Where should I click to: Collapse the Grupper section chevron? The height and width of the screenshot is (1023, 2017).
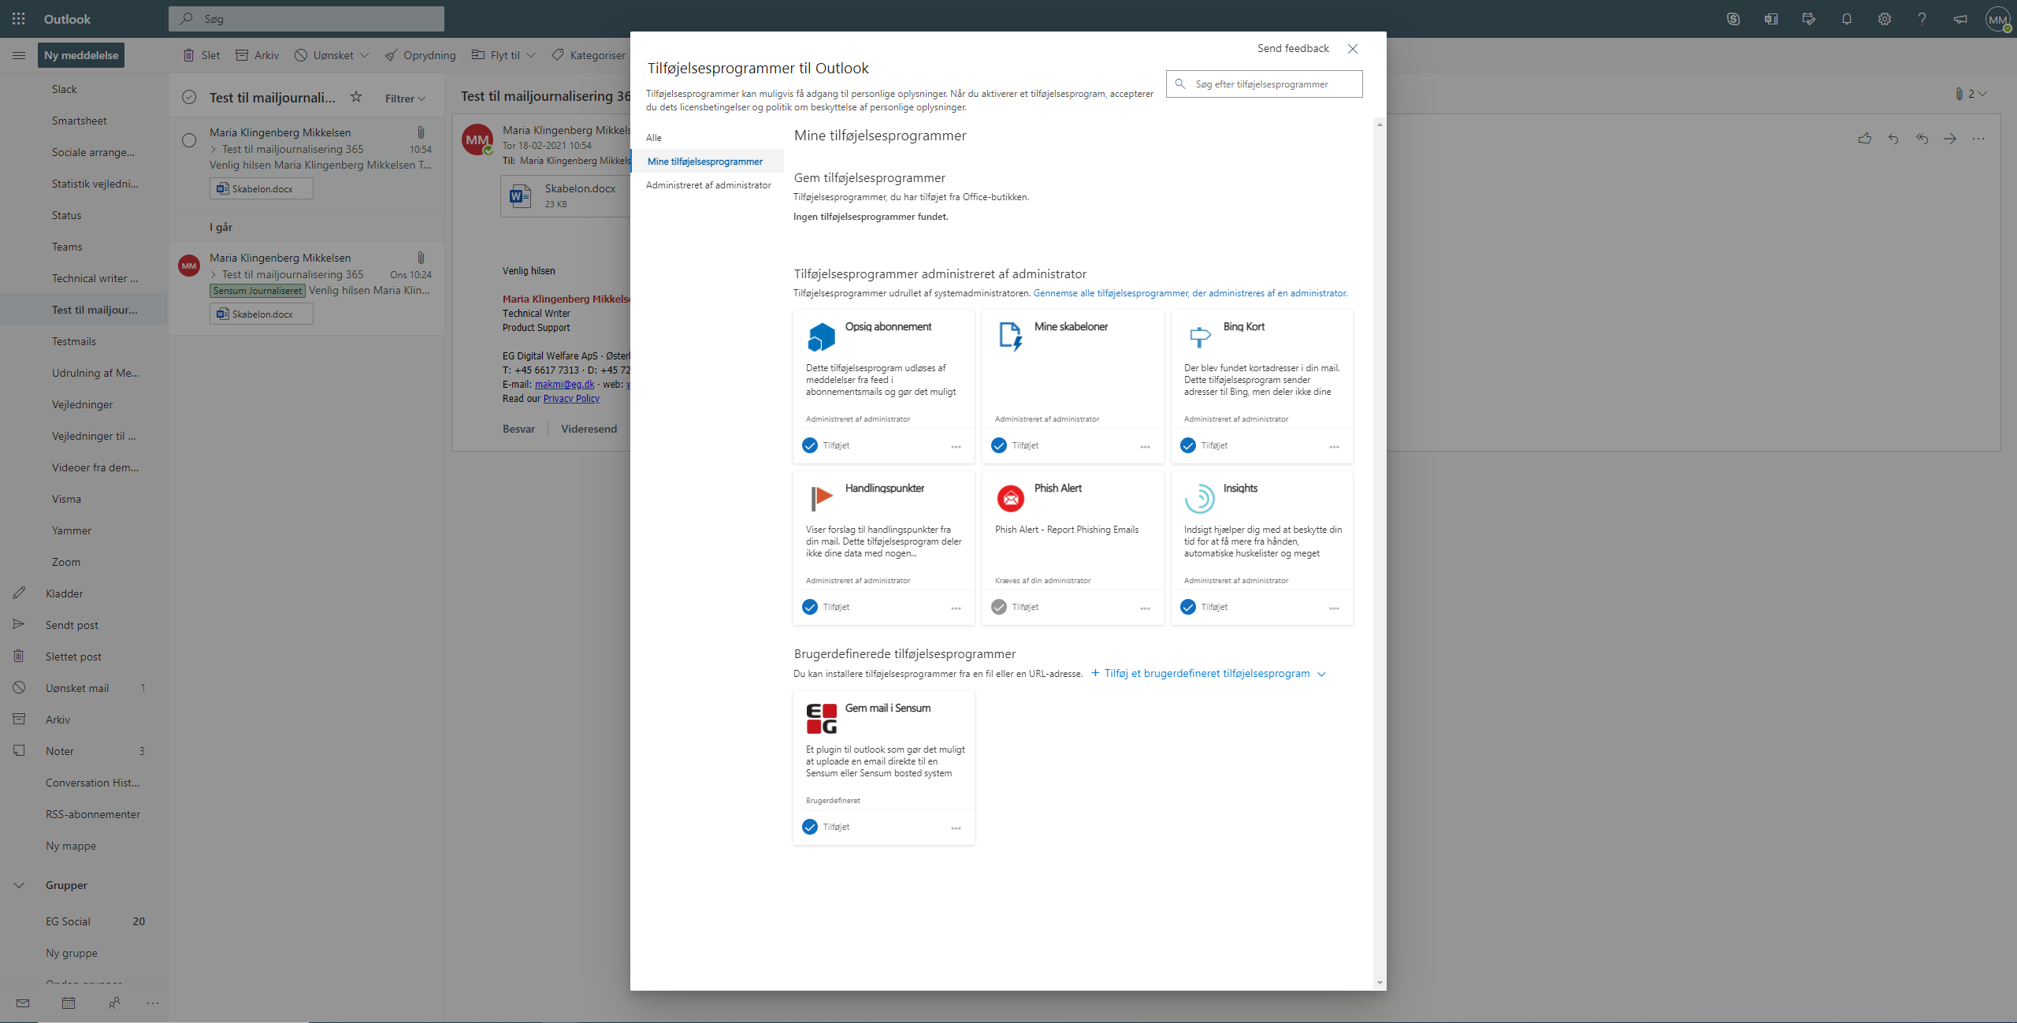(19, 885)
